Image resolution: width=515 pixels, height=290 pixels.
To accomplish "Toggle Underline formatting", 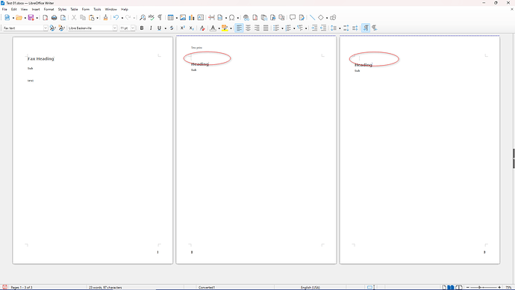I will pos(159,28).
